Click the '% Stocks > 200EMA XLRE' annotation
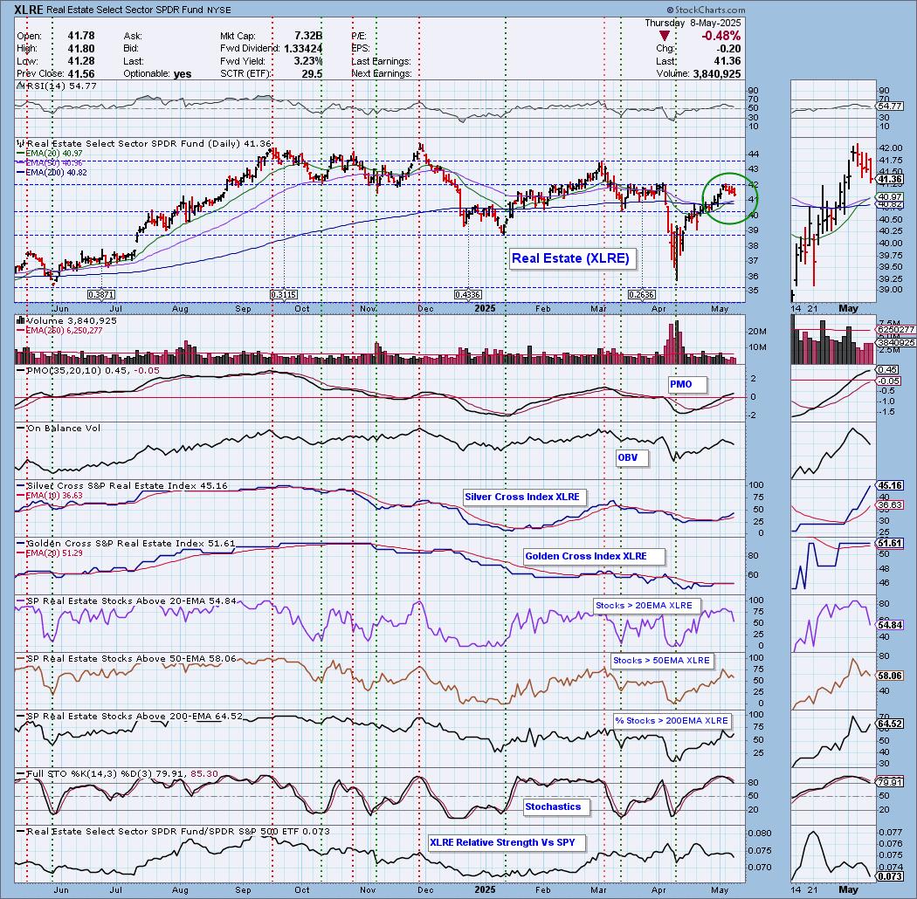The width and height of the screenshot is (917, 899). [x=672, y=721]
